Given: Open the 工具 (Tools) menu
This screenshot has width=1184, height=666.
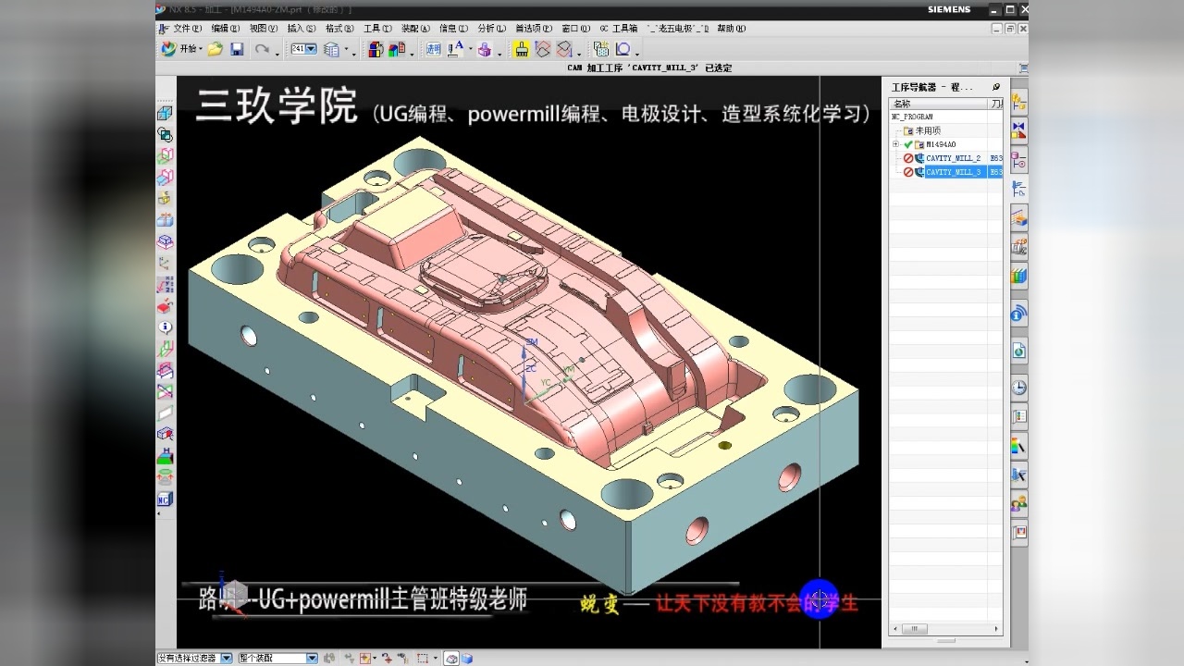Looking at the screenshot, I should [x=377, y=29].
